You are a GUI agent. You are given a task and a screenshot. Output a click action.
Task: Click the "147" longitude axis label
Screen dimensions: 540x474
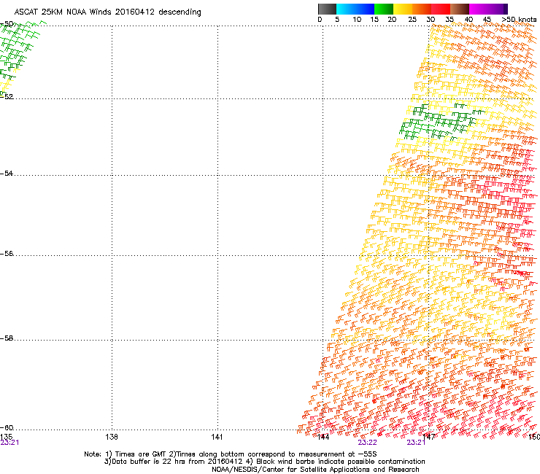click(429, 437)
